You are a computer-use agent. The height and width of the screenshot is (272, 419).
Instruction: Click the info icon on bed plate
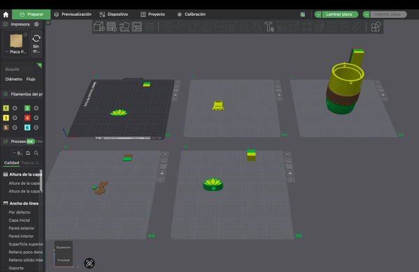pyautogui.click(x=25, y=34)
